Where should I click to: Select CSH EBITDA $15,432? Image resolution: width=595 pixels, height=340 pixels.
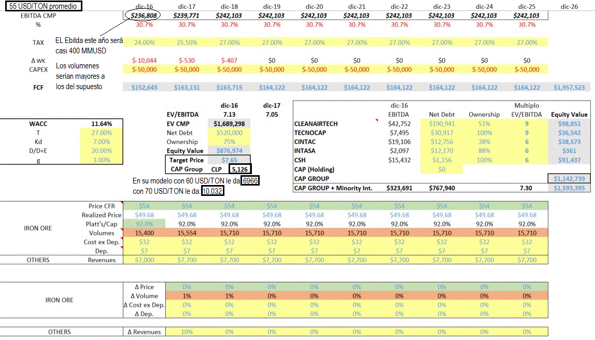pos(399,160)
